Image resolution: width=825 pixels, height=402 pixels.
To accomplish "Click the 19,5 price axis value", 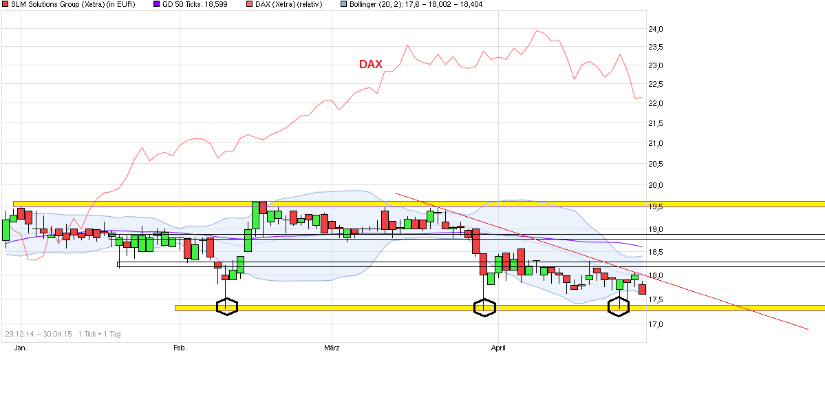I will point(656,207).
